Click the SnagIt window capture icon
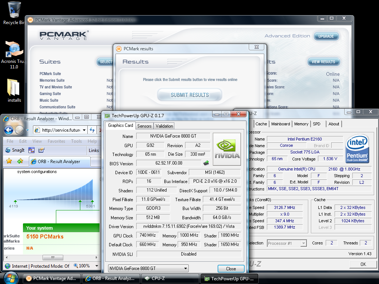 tap(31, 150)
